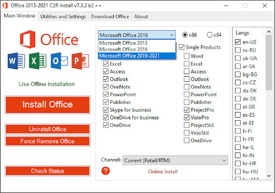Enable the ru-RU language checkbox
The height and width of the screenshot is (193, 275).
click(238, 50)
